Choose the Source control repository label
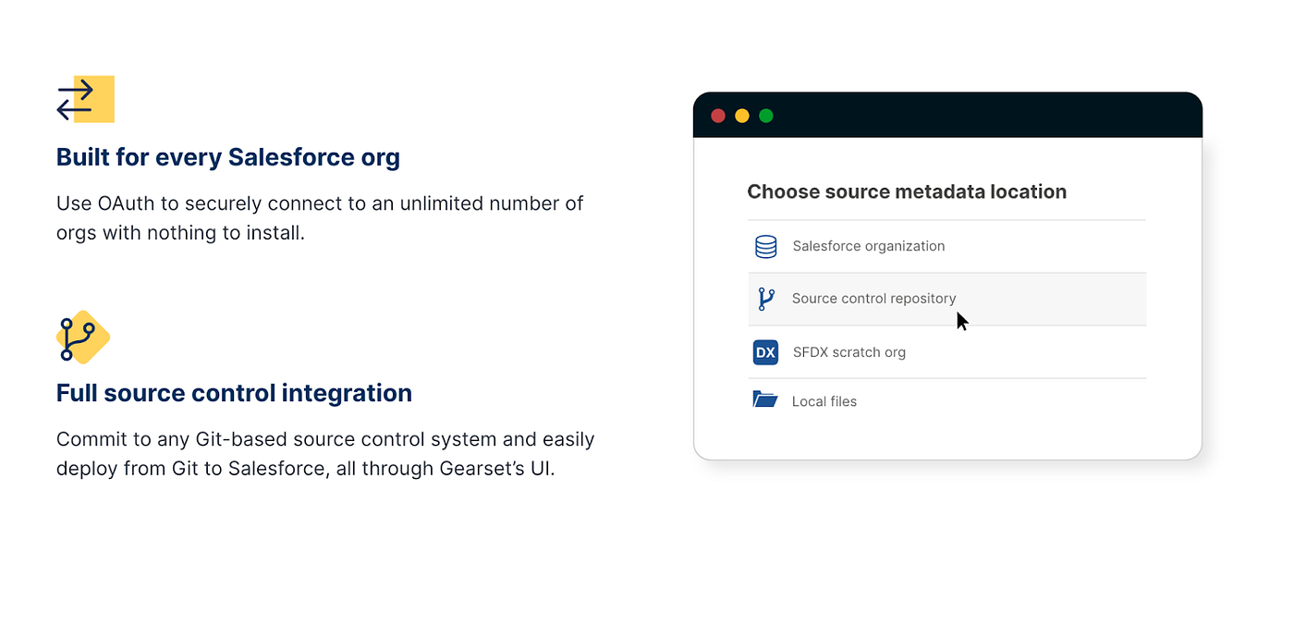This screenshot has width=1294, height=626. pos(873,299)
